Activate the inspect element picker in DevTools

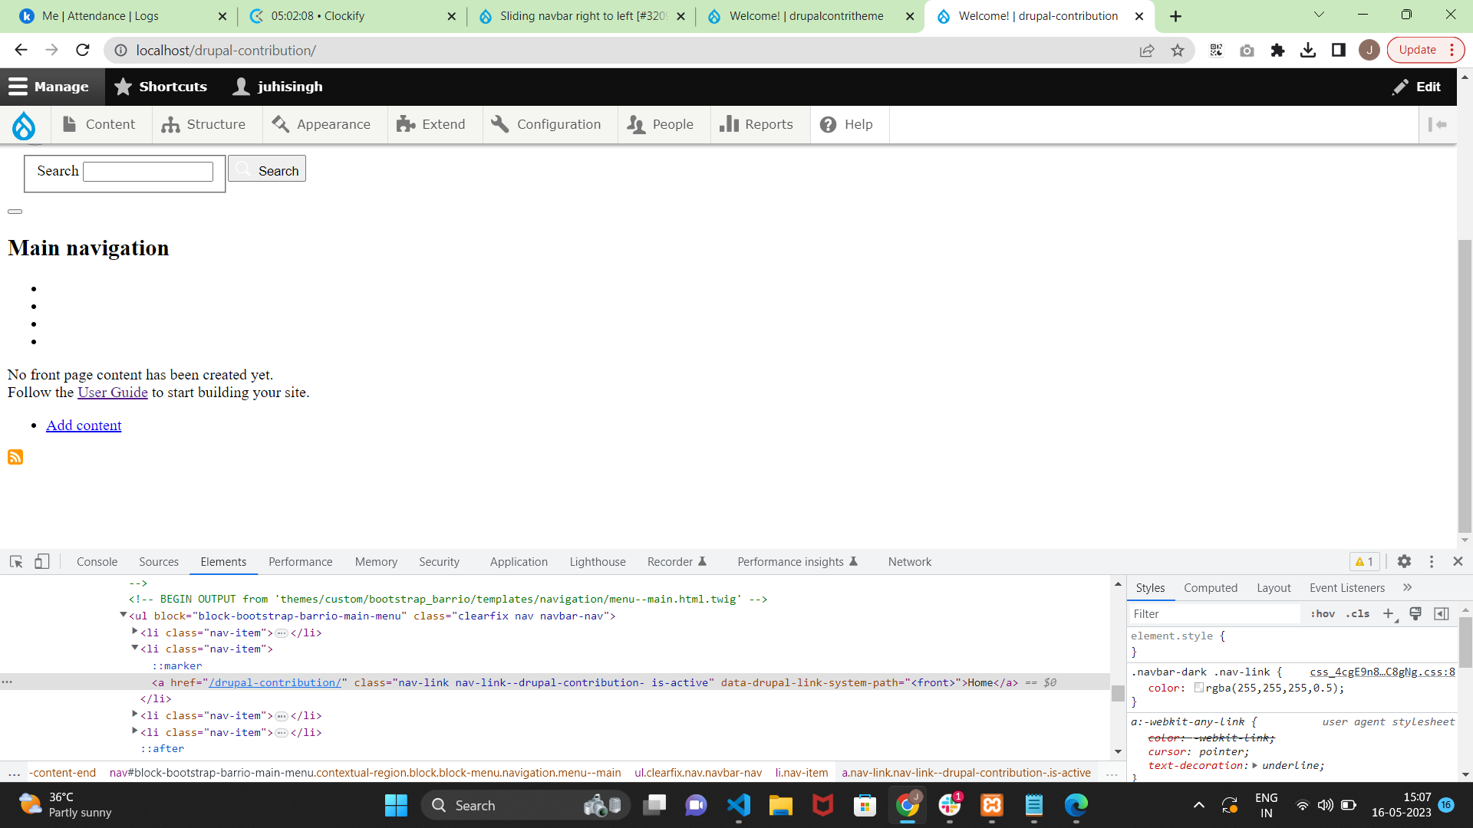[x=15, y=561]
